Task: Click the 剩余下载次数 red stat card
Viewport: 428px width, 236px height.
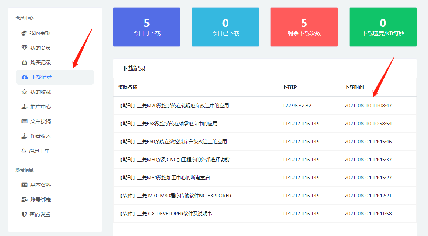Action: 304,27
